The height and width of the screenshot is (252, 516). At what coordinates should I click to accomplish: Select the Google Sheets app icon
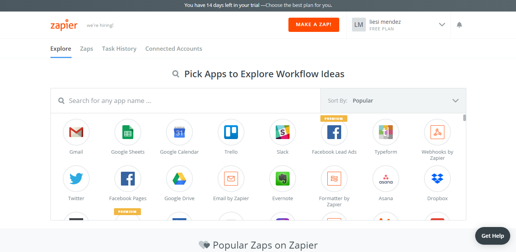click(128, 132)
